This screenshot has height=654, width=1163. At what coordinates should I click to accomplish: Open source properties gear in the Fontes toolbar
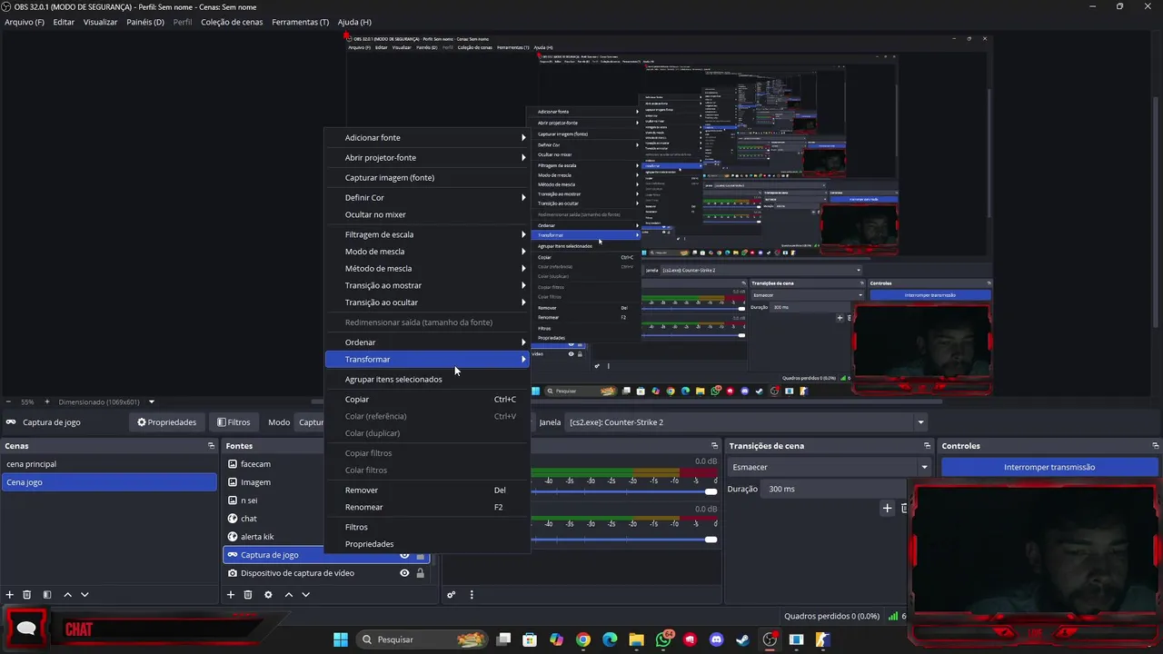pos(268,595)
